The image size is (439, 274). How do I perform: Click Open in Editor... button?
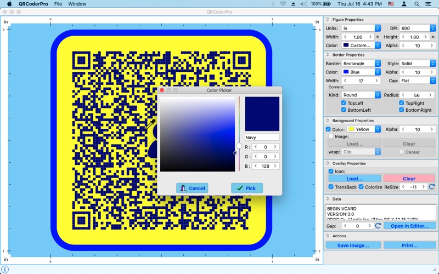pos(409,226)
